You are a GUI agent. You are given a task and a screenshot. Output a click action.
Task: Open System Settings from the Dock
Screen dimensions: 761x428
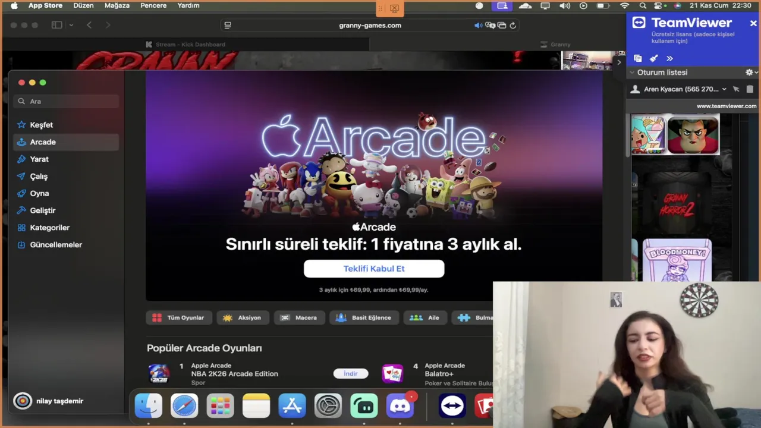(328, 406)
